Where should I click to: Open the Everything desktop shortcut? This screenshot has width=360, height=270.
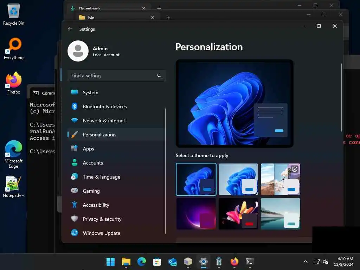point(14,49)
